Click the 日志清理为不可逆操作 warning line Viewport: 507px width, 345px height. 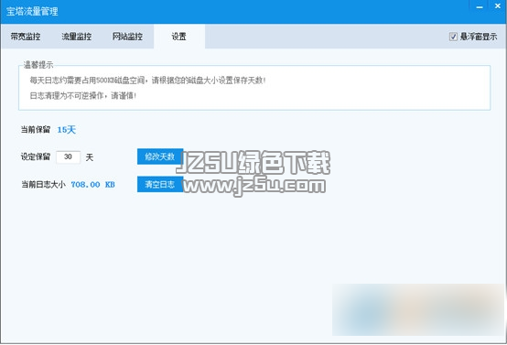click(x=82, y=95)
